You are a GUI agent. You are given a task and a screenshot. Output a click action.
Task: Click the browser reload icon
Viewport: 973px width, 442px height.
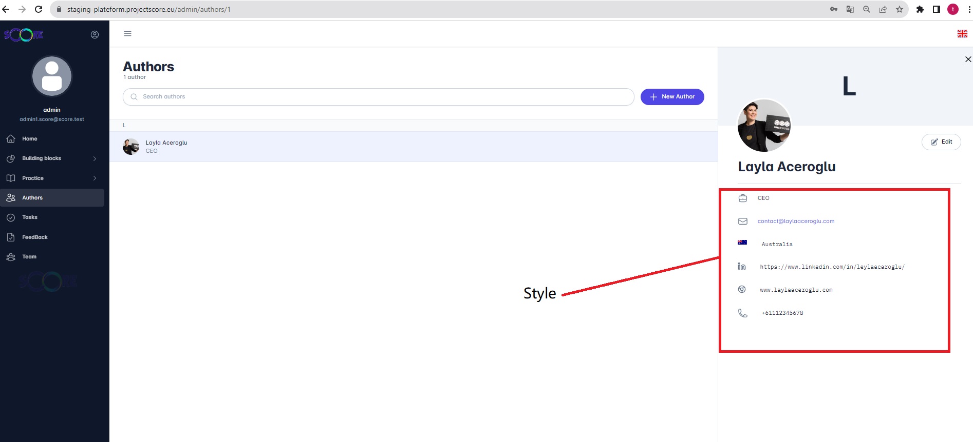[x=39, y=9]
